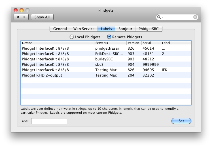The image size is (212, 148).
Task: Click serial number 48512
Action: pos(148,59)
